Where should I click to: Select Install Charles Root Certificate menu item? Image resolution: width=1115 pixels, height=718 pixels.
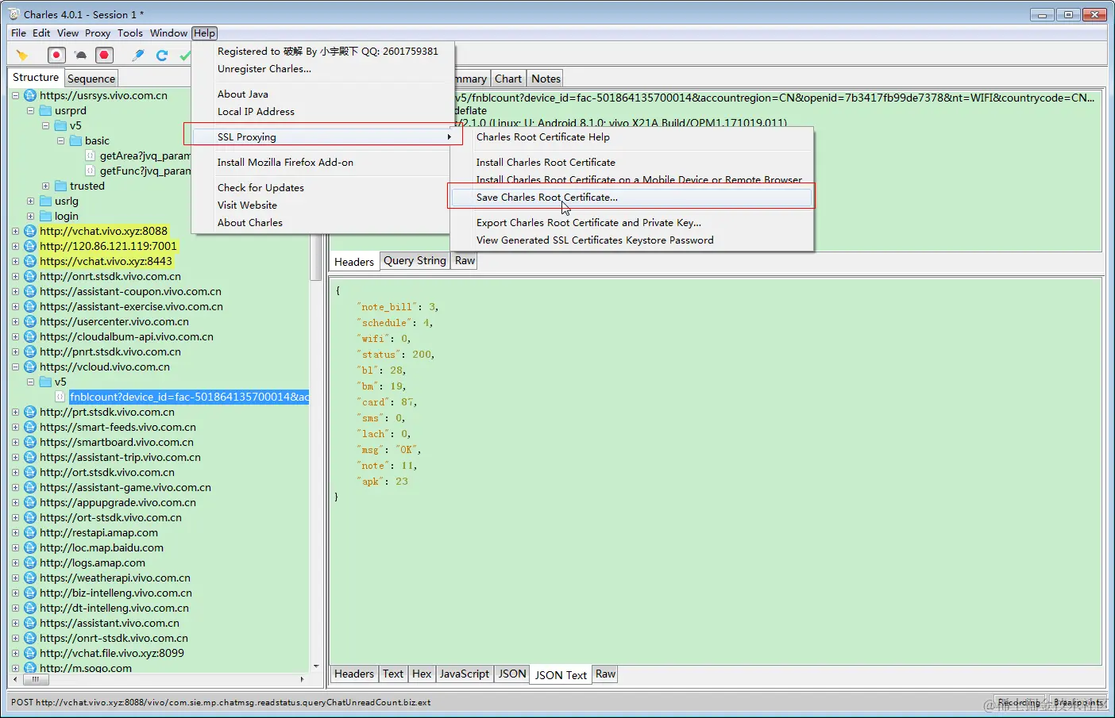pos(631,163)
